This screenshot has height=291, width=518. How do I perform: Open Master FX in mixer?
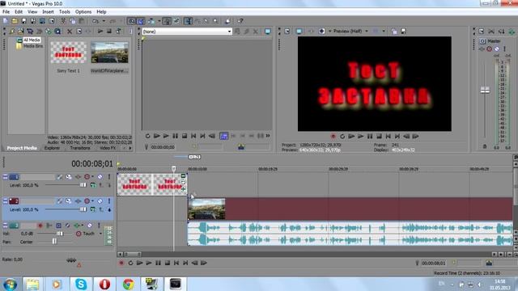click(482, 48)
